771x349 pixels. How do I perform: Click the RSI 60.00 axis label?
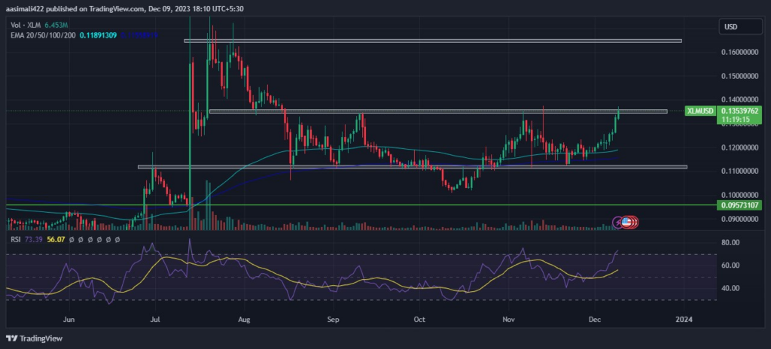pos(730,266)
